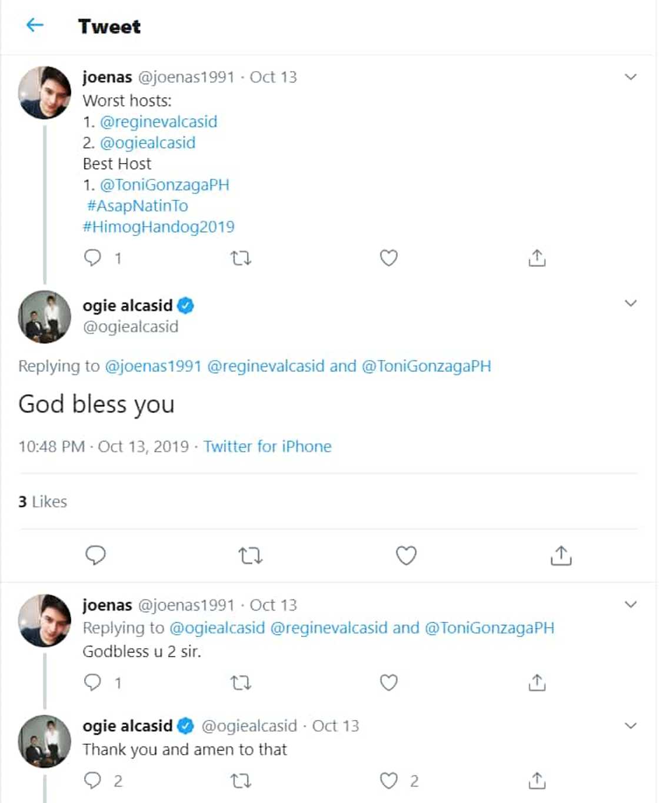
Task: Click ogie alcasid's verified badge
Action: [187, 305]
